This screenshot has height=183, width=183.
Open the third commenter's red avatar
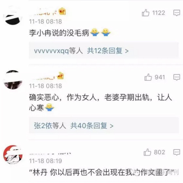coord(13,154)
